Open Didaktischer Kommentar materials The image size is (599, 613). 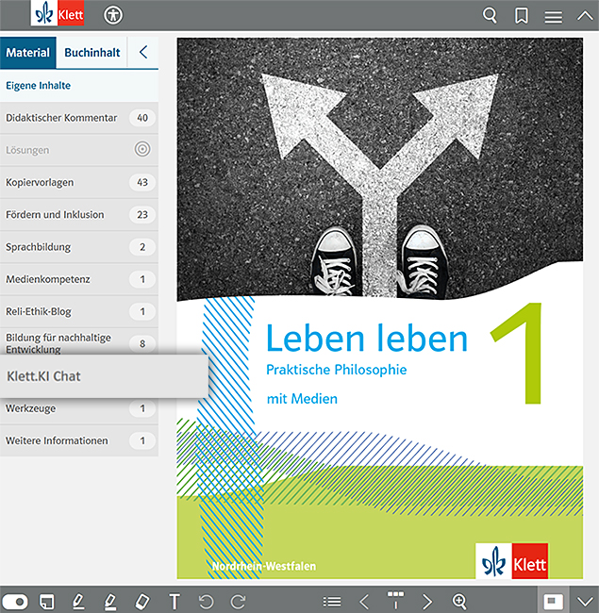pyautogui.click(x=79, y=118)
